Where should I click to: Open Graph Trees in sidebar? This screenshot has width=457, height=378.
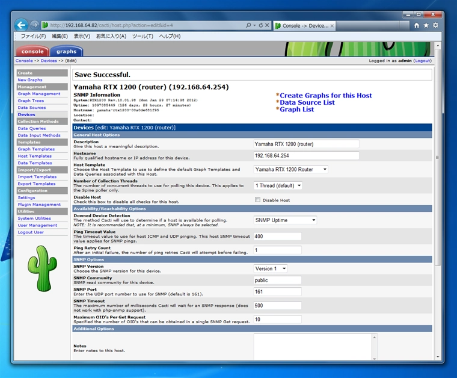31,101
